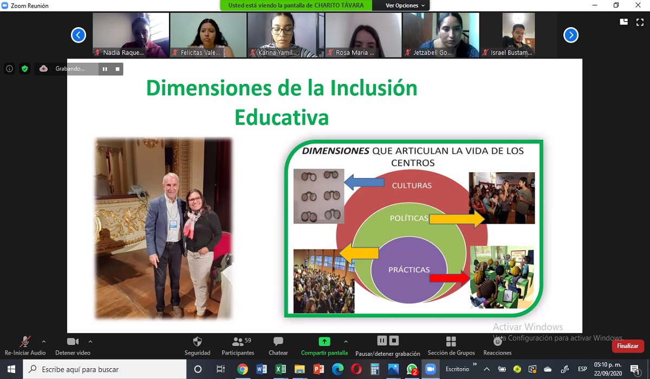Click the meeting information icon
Image resolution: width=650 pixels, height=379 pixels.
click(9, 69)
